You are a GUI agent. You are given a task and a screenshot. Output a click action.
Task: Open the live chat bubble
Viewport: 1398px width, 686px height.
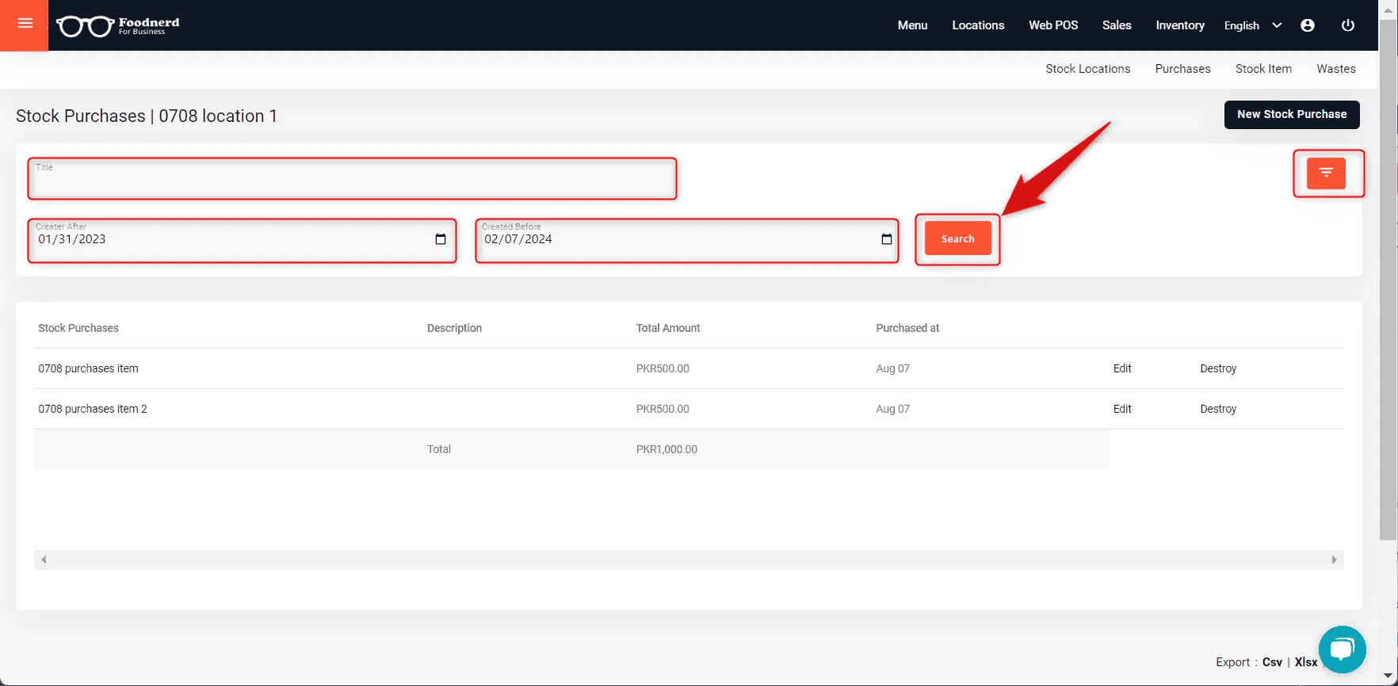(1342, 650)
